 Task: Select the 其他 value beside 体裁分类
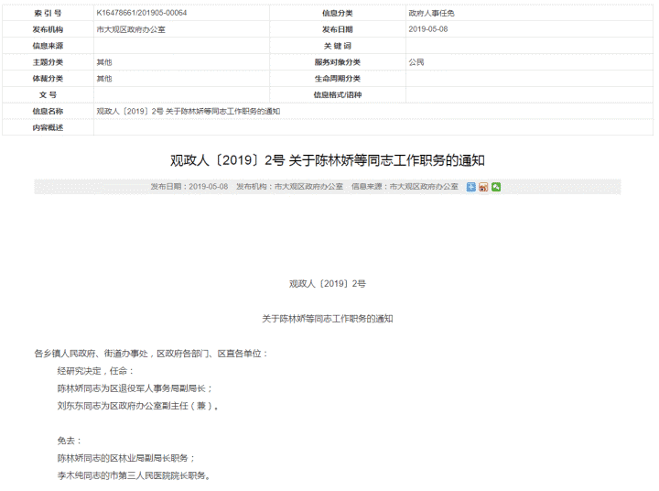pyautogui.click(x=104, y=79)
